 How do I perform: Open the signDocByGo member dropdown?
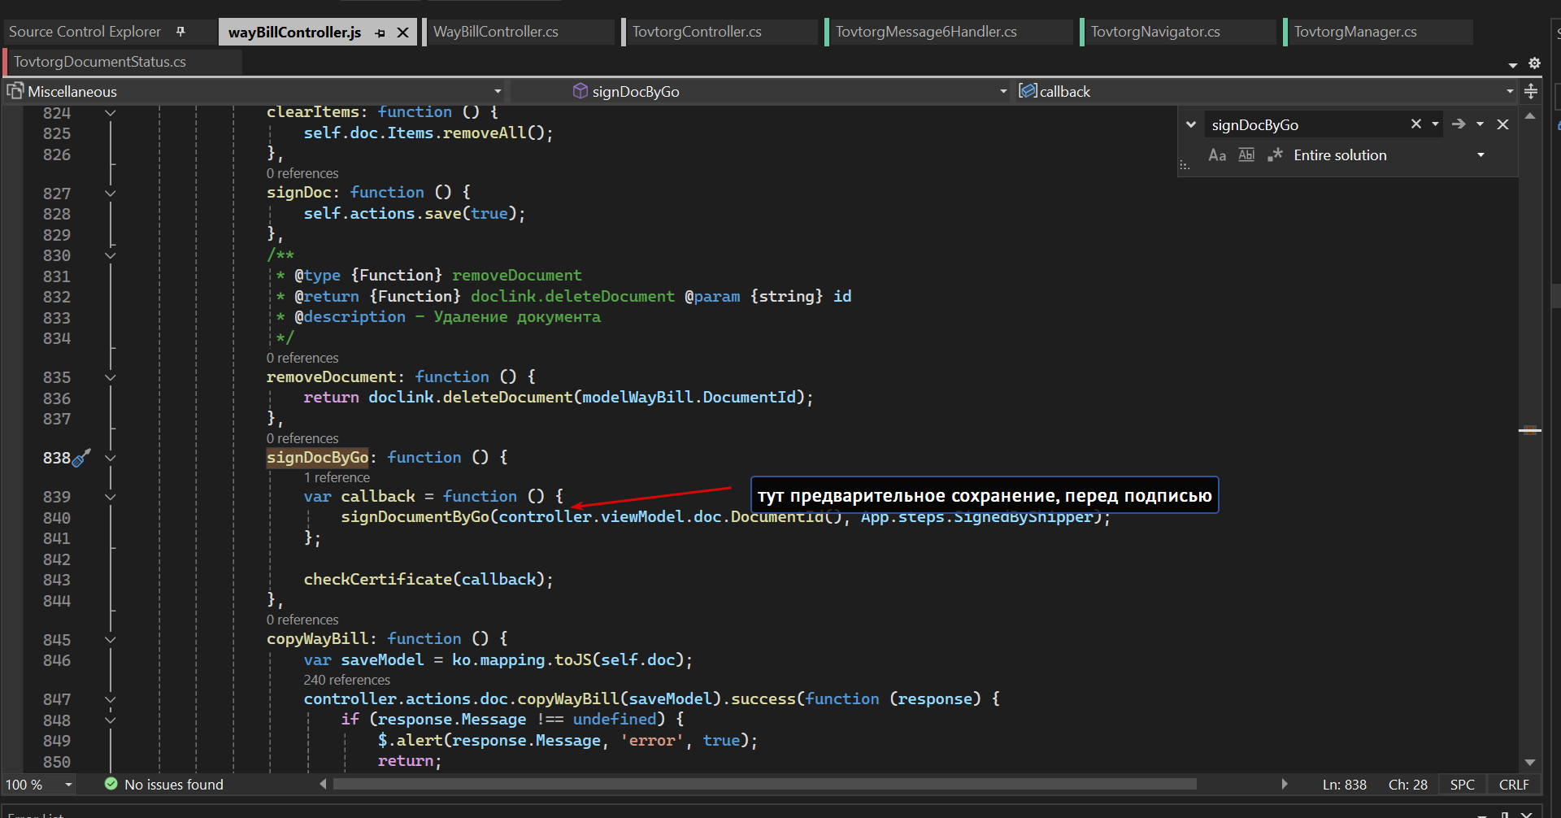[x=1003, y=91]
